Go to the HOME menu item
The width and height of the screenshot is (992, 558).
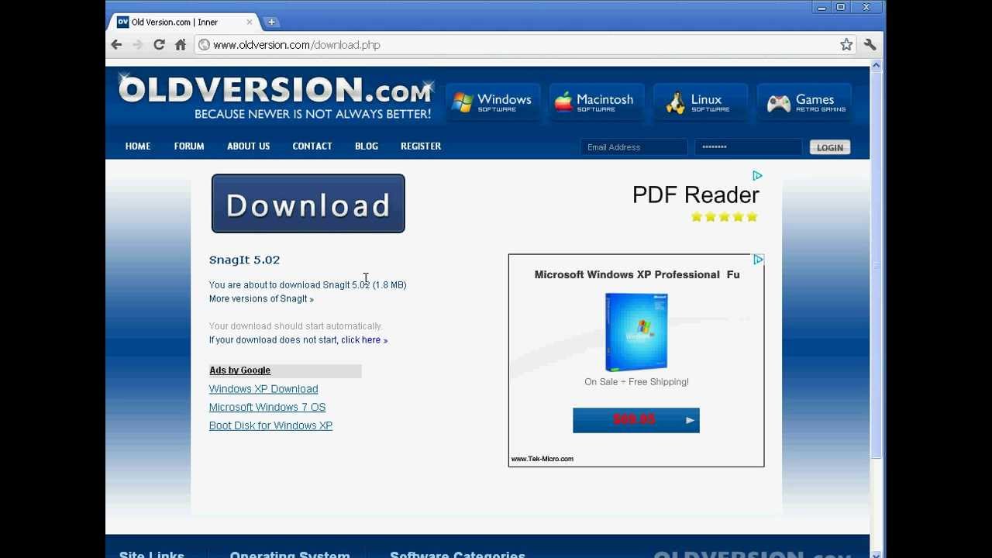point(138,146)
